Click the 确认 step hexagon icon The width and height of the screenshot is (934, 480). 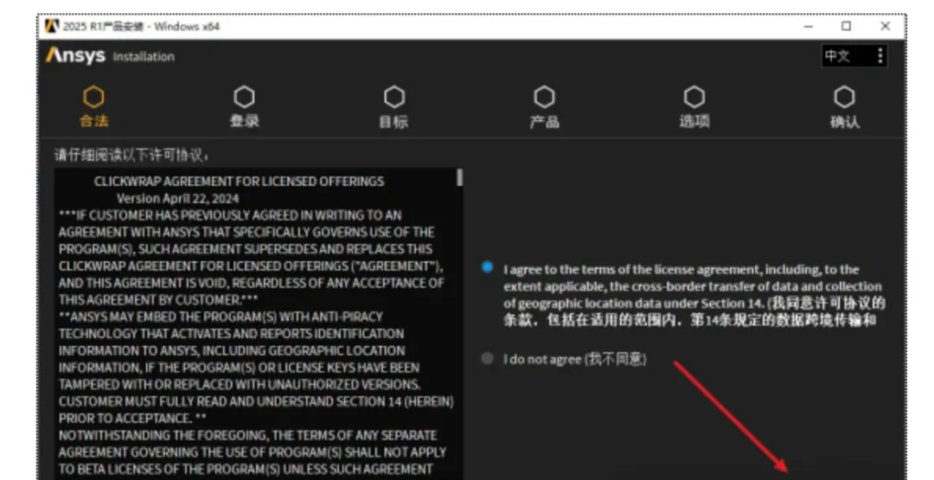tap(844, 97)
